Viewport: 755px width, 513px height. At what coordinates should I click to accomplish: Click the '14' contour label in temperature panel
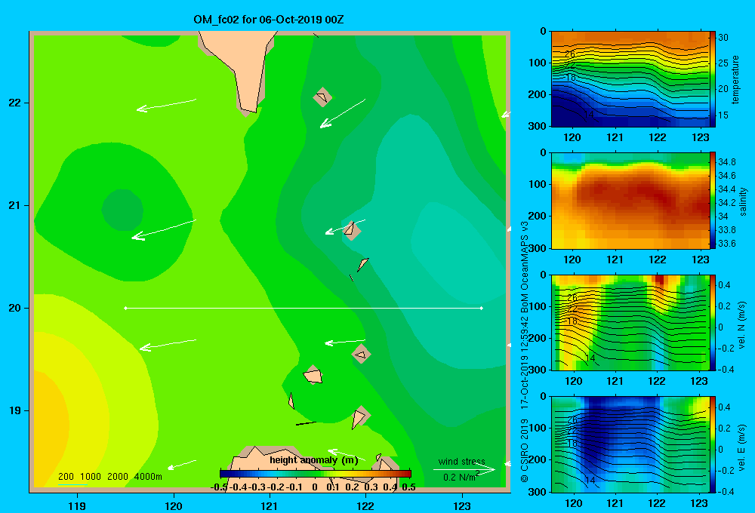pos(588,115)
